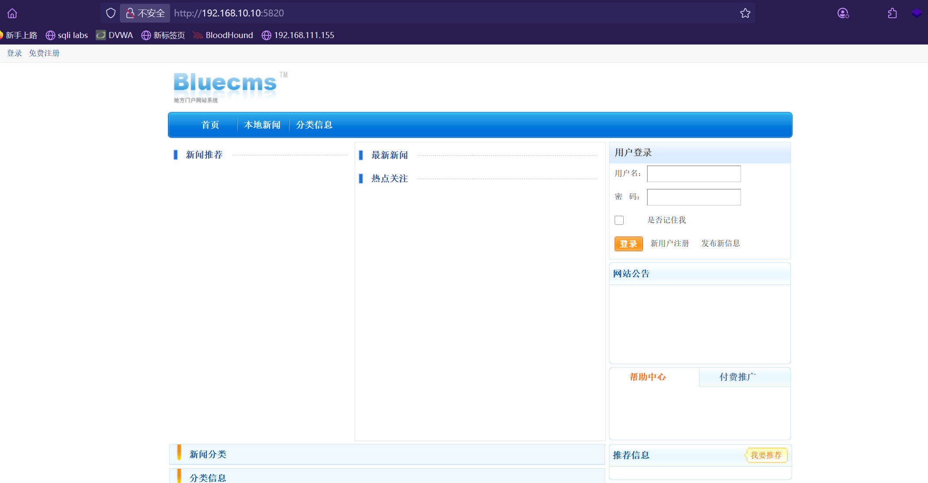
Task: Enable the remember me checkbox
Action: 619,221
